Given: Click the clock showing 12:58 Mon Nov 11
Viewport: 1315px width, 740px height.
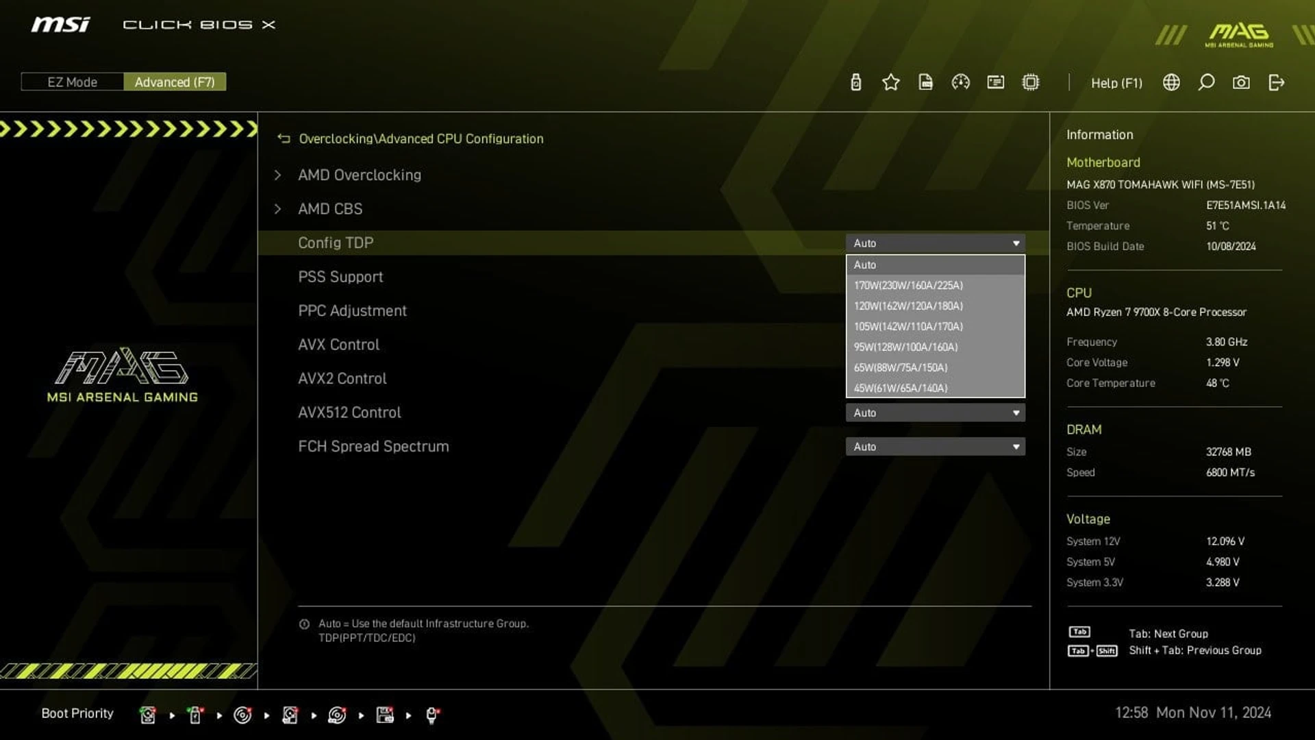Looking at the screenshot, I should [x=1192, y=713].
